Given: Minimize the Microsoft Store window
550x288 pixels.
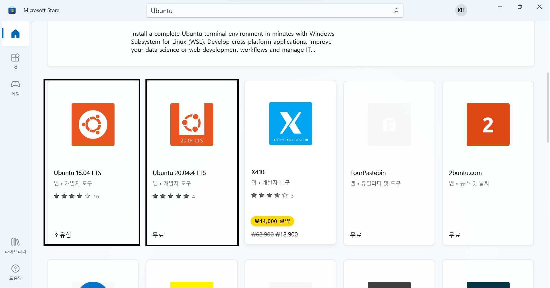Looking at the screenshot, I should 500,7.
